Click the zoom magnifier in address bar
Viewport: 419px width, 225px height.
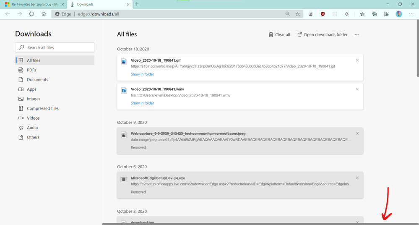coord(288,14)
